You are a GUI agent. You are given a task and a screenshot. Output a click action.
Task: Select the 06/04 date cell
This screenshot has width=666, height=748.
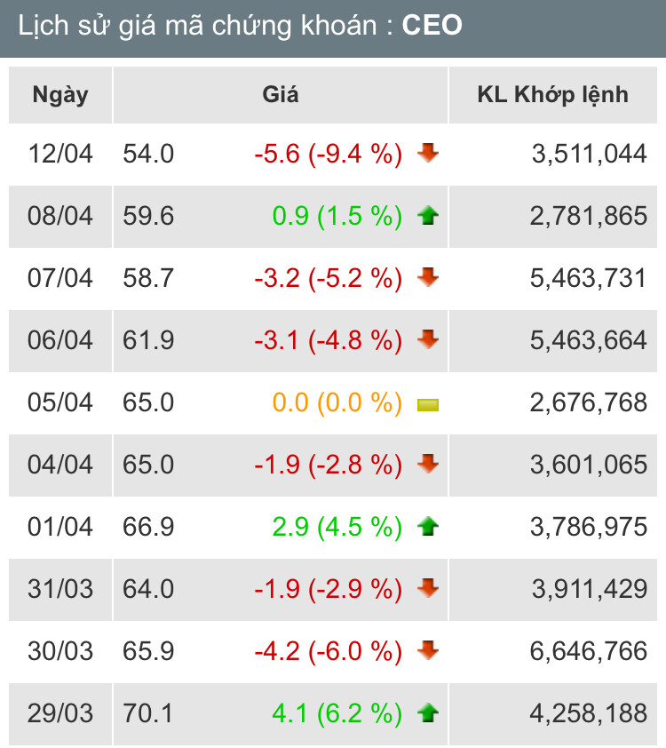tap(60, 340)
